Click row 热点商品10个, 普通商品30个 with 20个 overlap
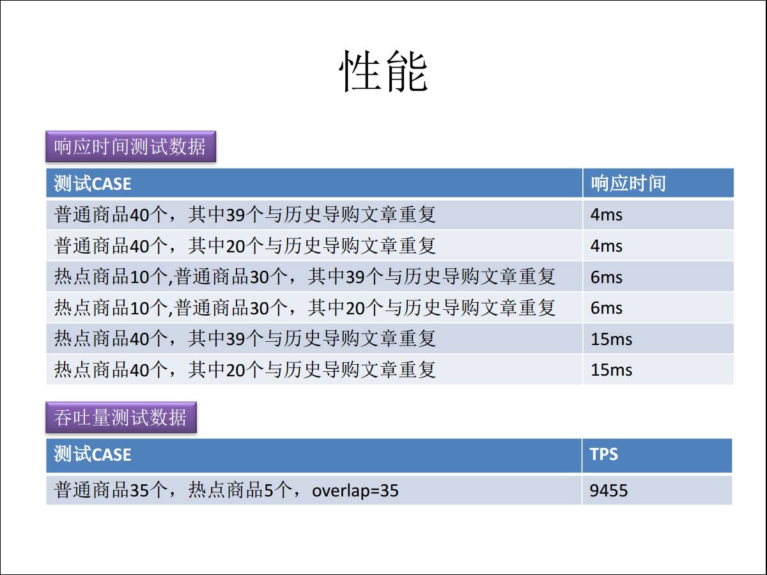Image resolution: width=767 pixels, height=575 pixels. [305, 308]
